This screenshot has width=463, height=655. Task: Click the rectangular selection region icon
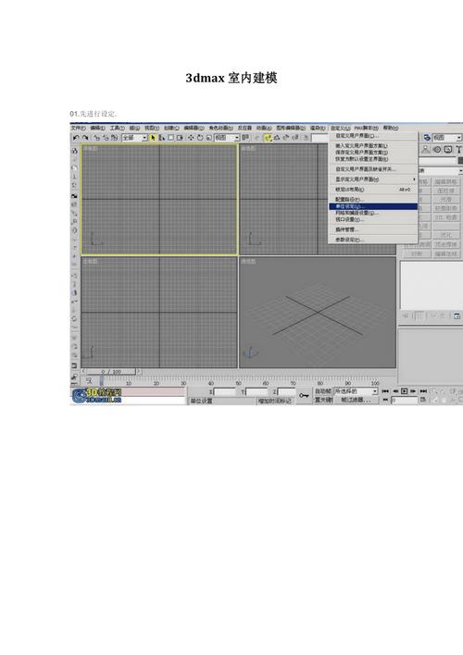pyautogui.click(x=171, y=138)
